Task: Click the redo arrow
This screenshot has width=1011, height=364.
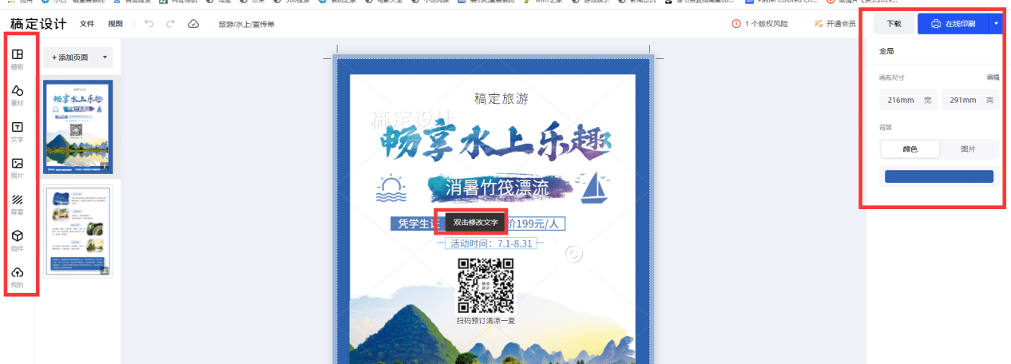Action: tap(170, 24)
